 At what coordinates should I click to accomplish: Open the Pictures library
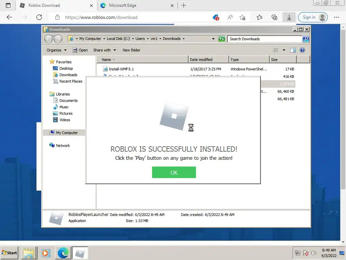tap(66, 113)
